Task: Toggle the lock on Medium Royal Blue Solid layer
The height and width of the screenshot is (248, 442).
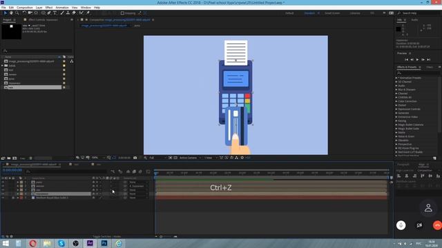Action: point(13,198)
